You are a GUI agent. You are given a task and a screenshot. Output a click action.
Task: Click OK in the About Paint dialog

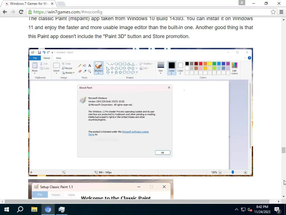point(163,153)
